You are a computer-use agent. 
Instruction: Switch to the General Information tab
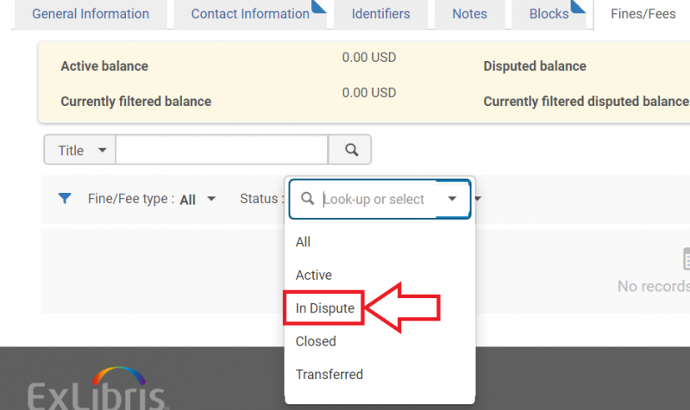click(x=91, y=14)
